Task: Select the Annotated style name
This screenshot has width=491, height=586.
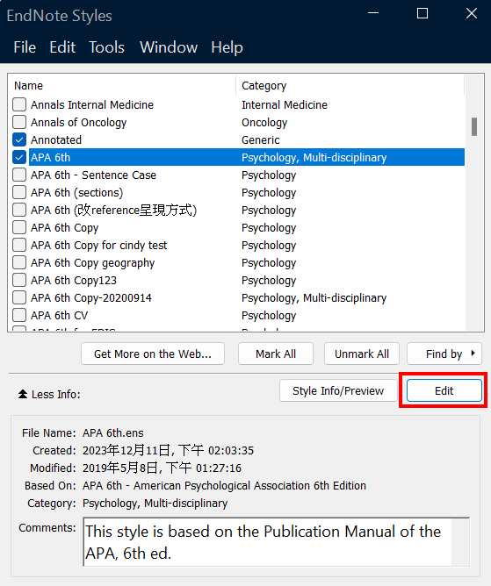Action: click(x=56, y=139)
